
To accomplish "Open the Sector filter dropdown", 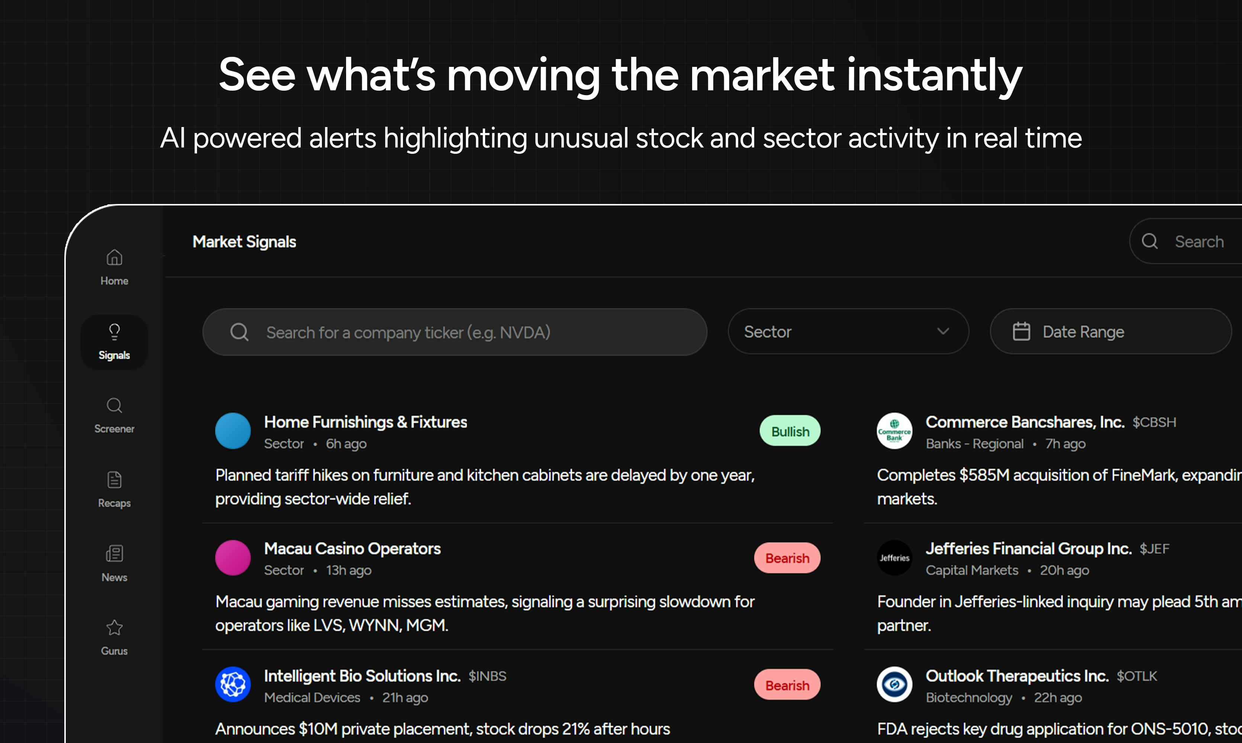I will point(848,331).
